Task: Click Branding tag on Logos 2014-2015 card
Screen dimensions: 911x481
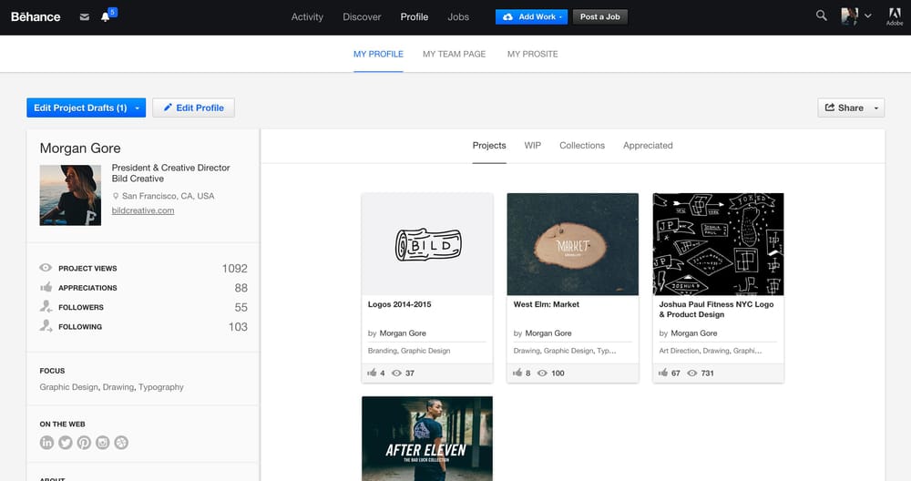Action: pyautogui.click(x=383, y=351)
